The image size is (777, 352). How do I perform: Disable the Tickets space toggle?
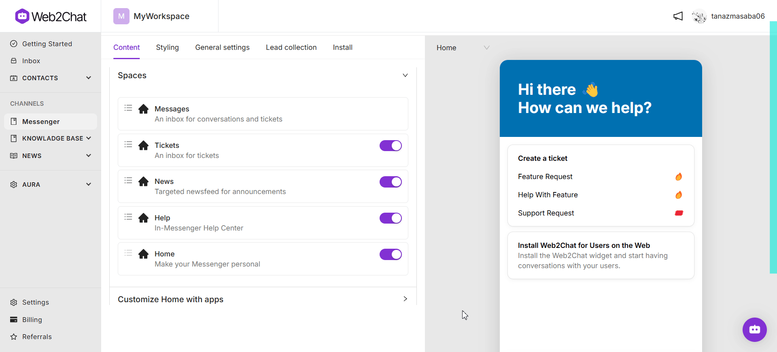391,146
